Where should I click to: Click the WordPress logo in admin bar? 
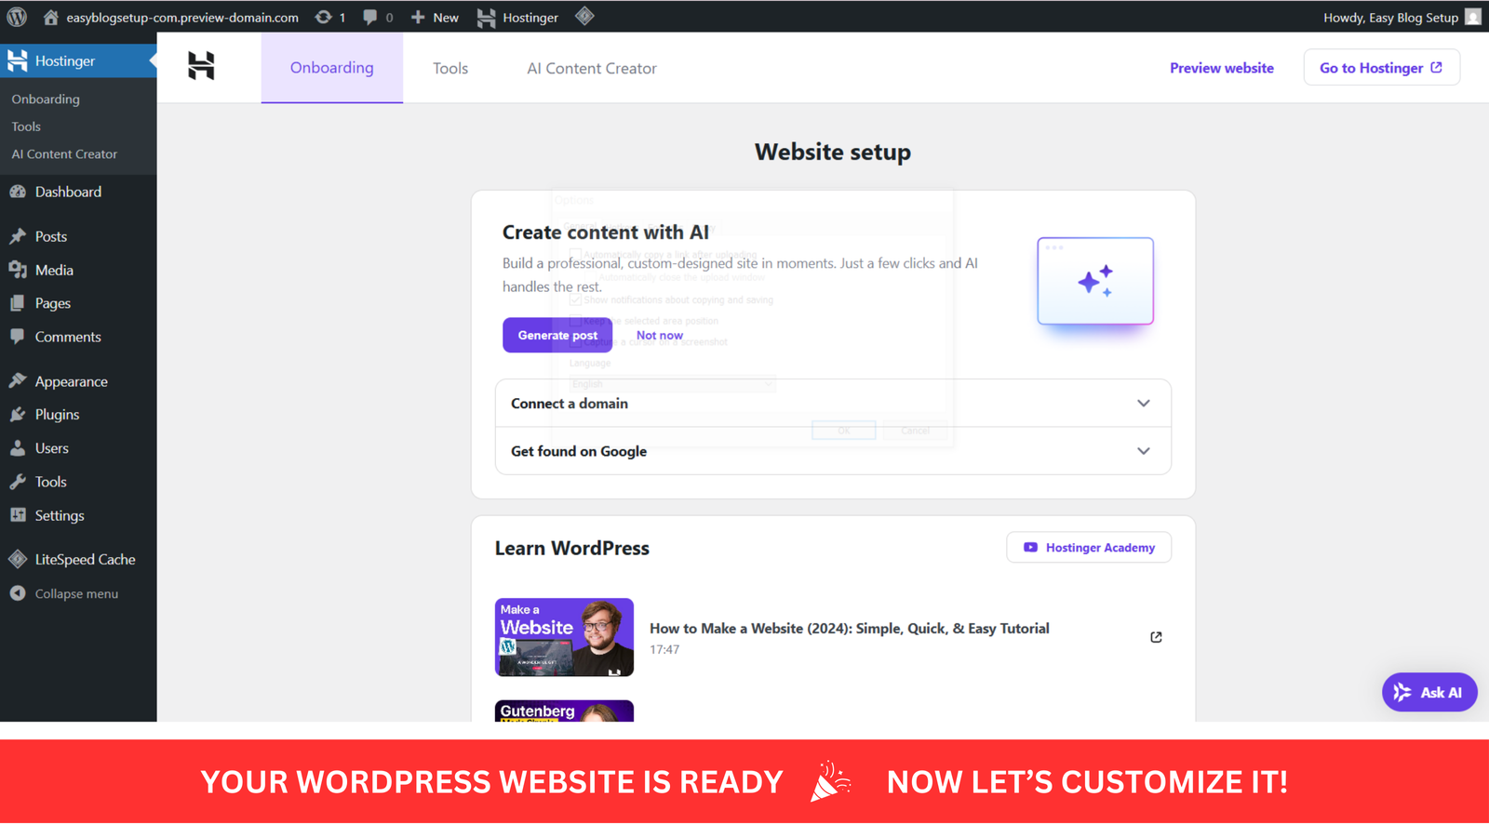click(x=17, y=17)
